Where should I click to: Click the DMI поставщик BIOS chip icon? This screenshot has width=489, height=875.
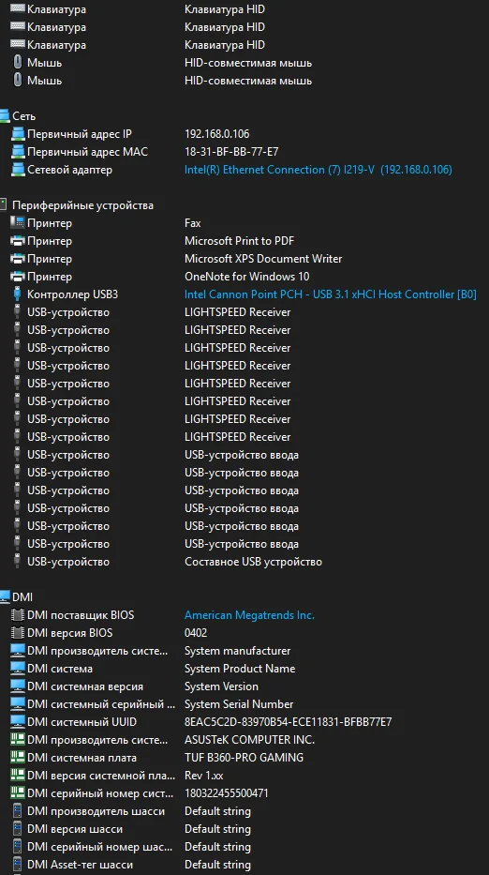pos(18,615)
